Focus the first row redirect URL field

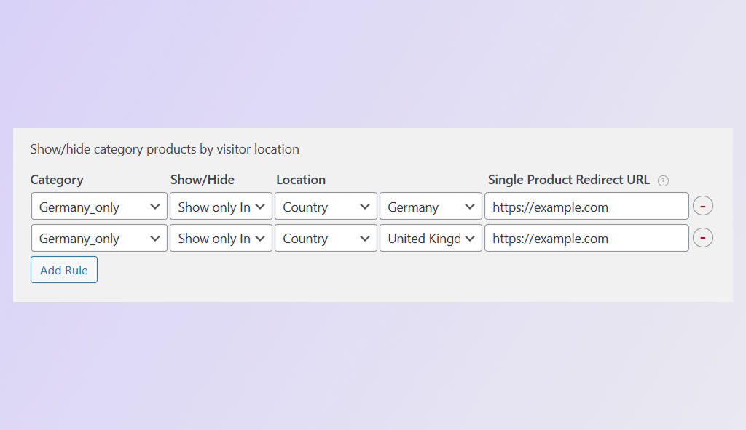586,207
